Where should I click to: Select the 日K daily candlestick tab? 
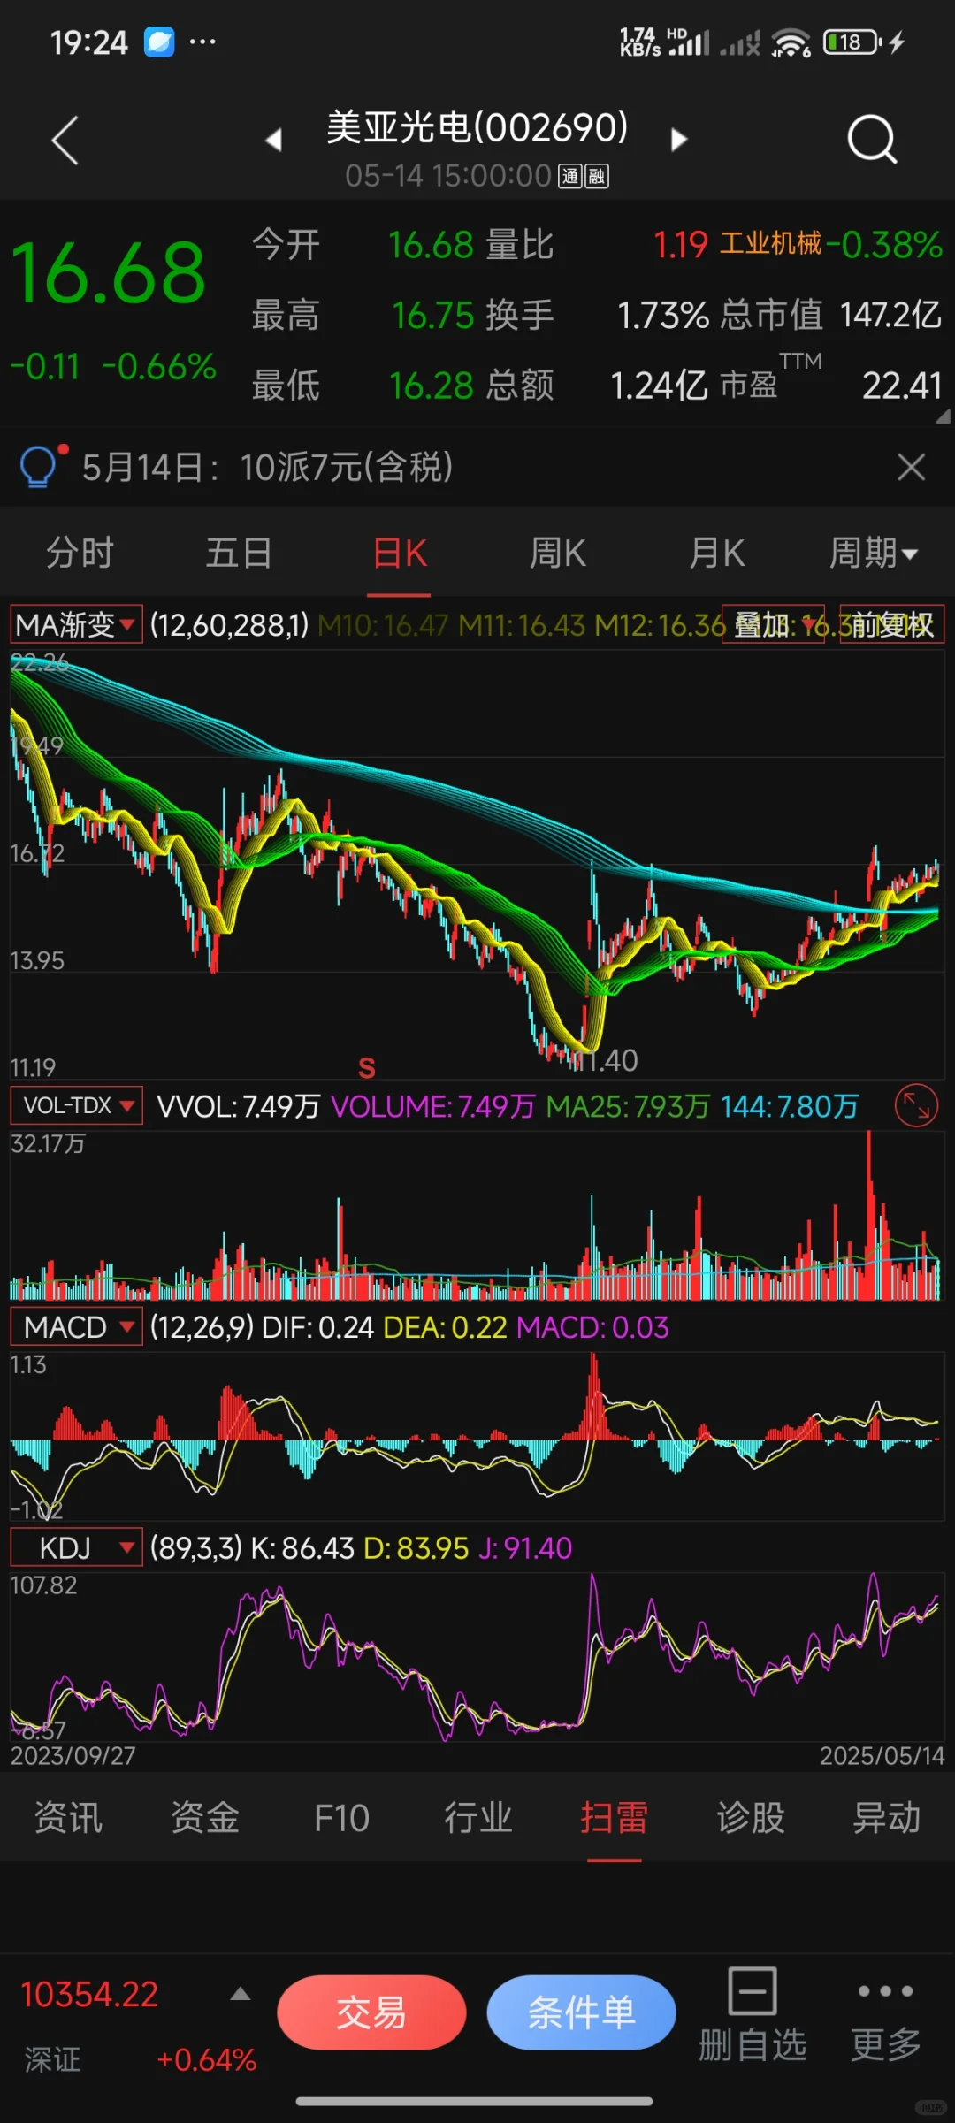click(x=400, y=554)
